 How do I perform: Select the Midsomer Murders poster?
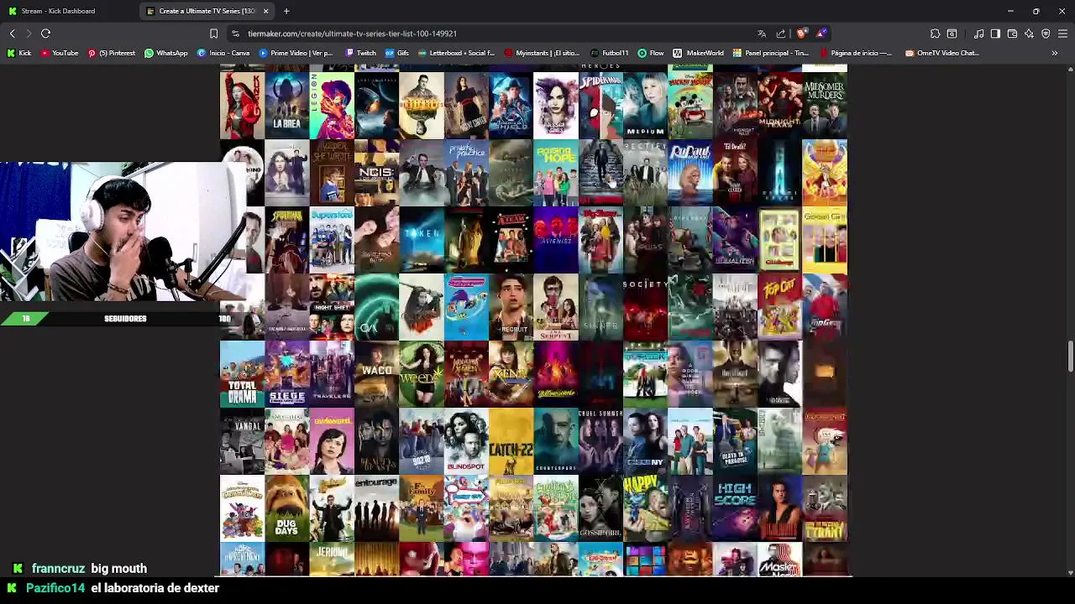point(825,105)
